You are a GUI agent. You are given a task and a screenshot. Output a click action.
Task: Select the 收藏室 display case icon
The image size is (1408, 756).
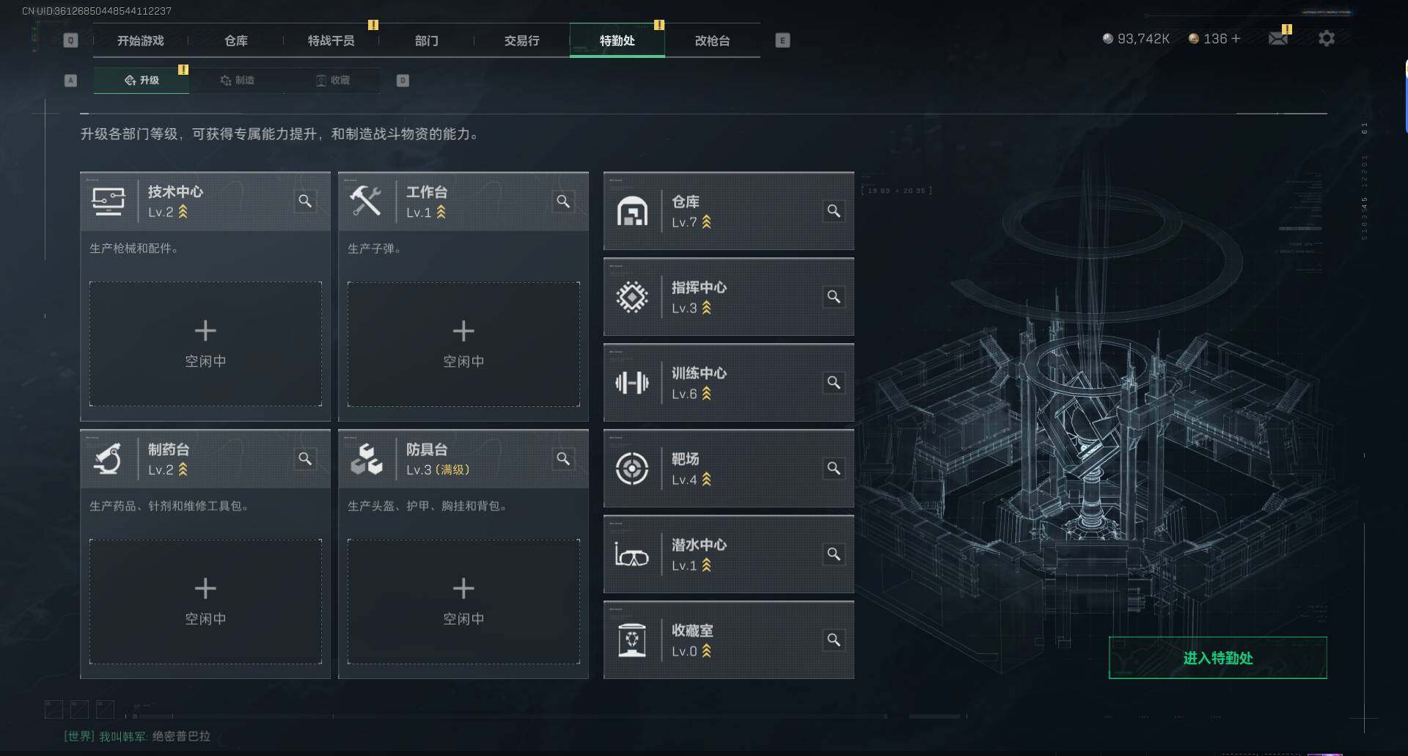pyautogui.click(x=631, y=640)
